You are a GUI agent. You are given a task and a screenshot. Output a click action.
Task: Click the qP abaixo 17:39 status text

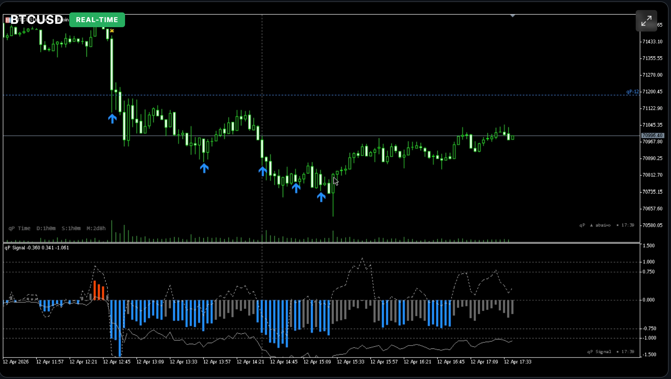click(x=607, y=225)
